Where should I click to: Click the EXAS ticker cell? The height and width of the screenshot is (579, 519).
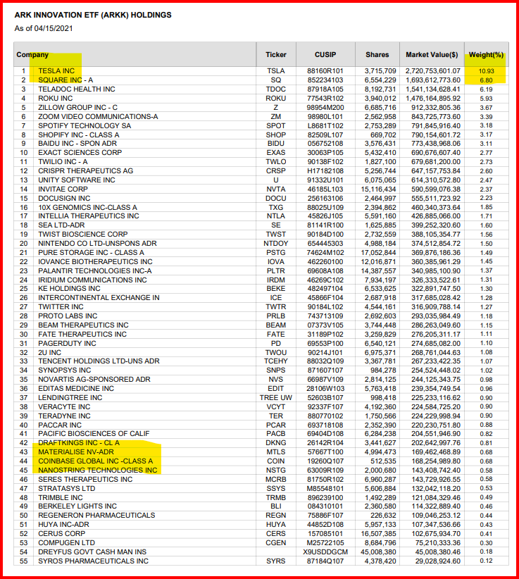(276, 153)
